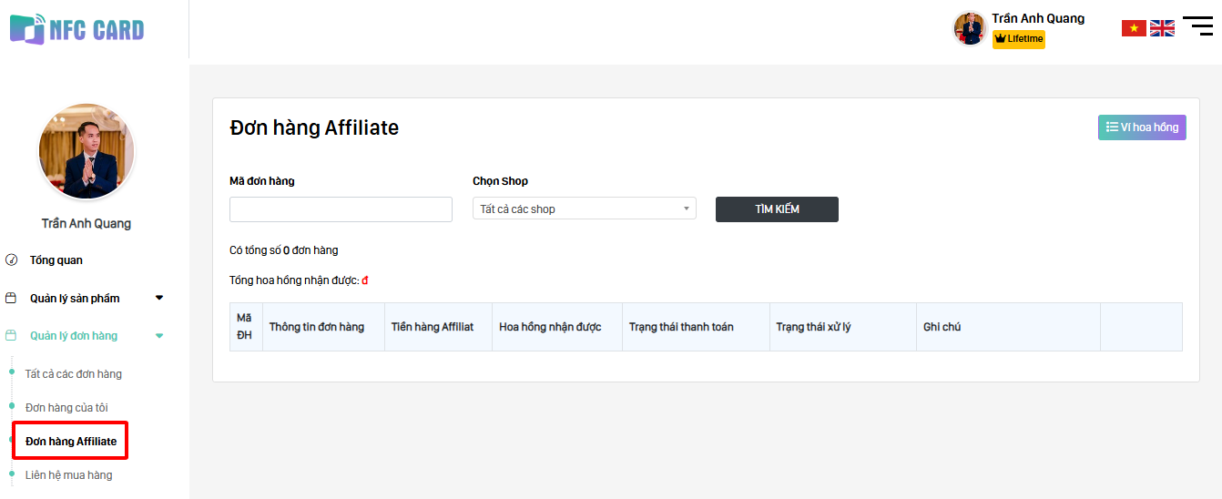This screenshot has height=499, width=1222.
Task: Focus the Mã đơn hàng input field
Action: (x=341, y=209)
